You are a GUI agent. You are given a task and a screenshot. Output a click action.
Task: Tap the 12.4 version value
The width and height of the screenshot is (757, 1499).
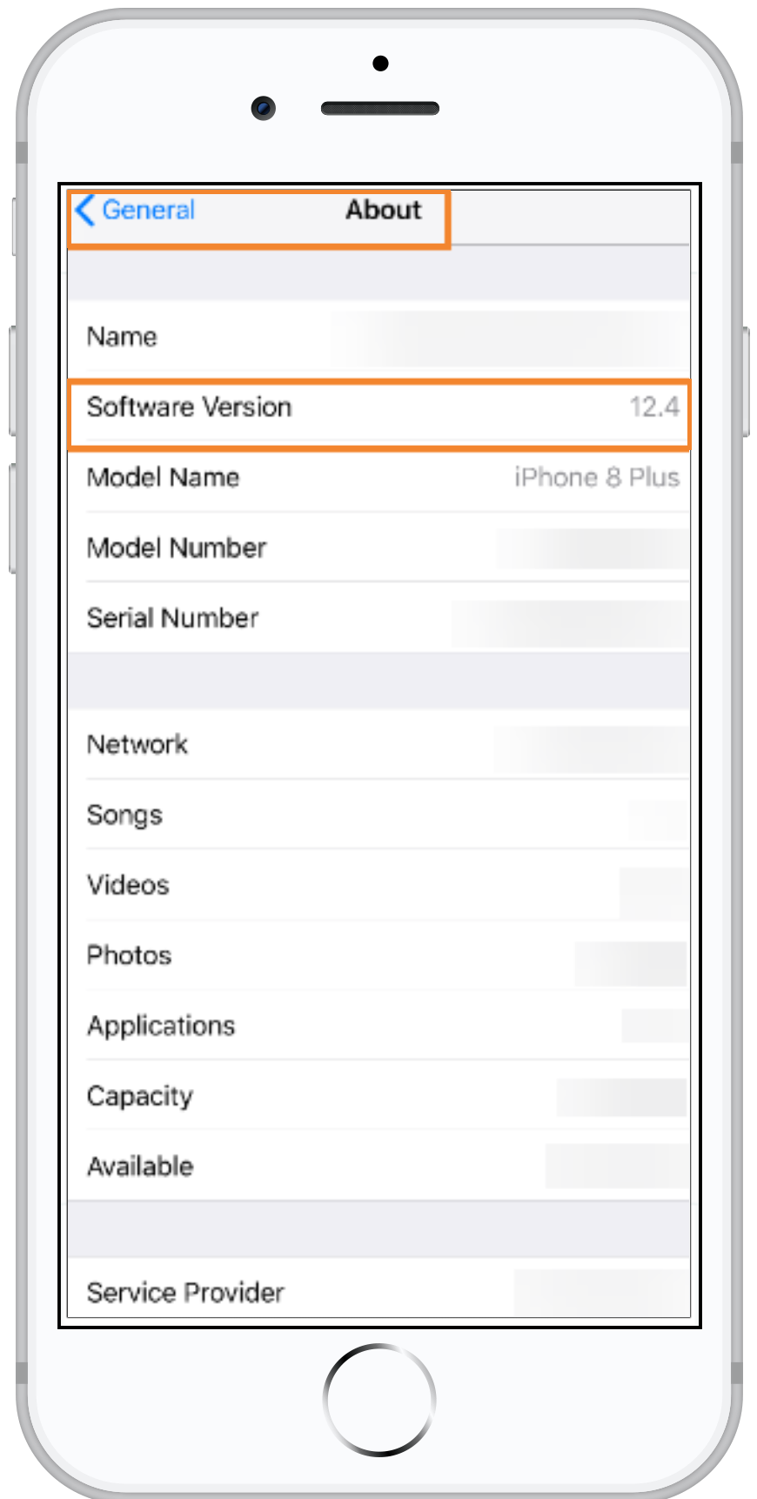pyautogui.click(x=654, y=407)
